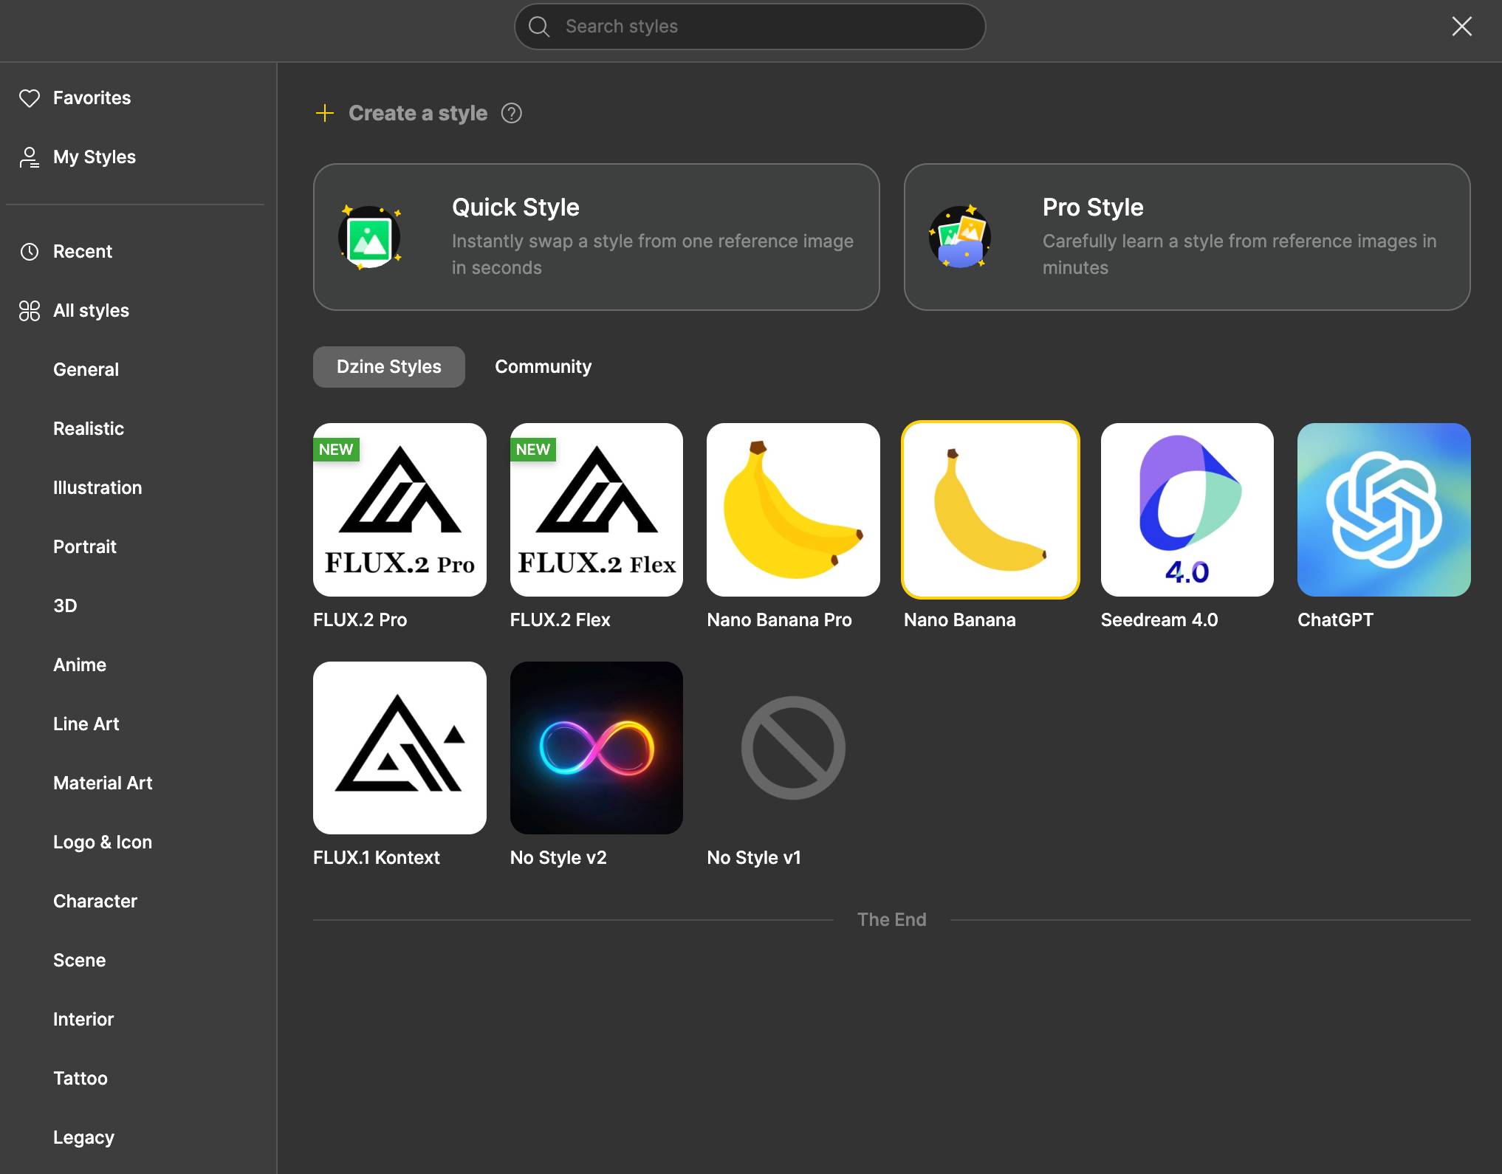This screenshot has width=1502, height=1174.
Task: Select the FLUX.2 Pro style thumbnail
Action: 399,509
